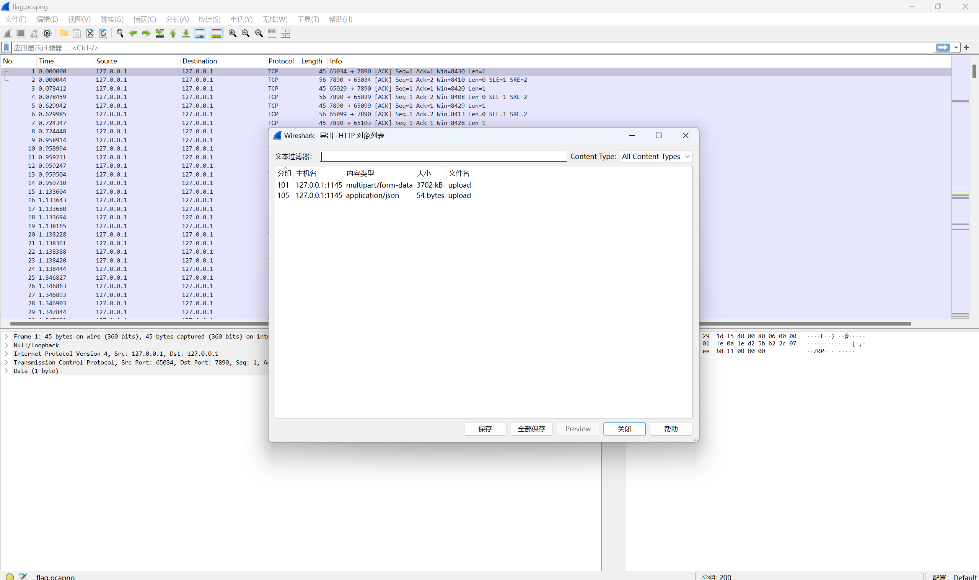Image resolution: width=979 pixels, height=580 pixels.
Task: Click the packet list horizontal scrollbar
Action: tap(461, 324)
